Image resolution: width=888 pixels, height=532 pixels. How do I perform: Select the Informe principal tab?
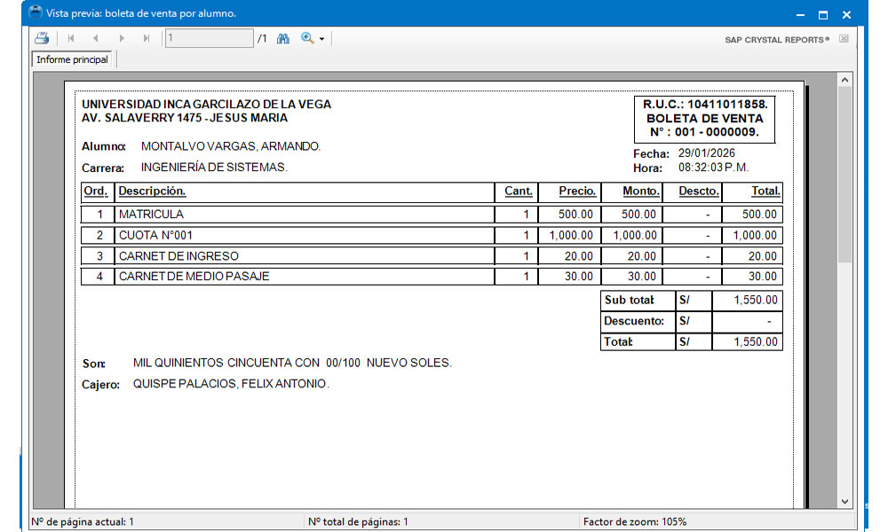pyautogui.click(x=72, y=59)
